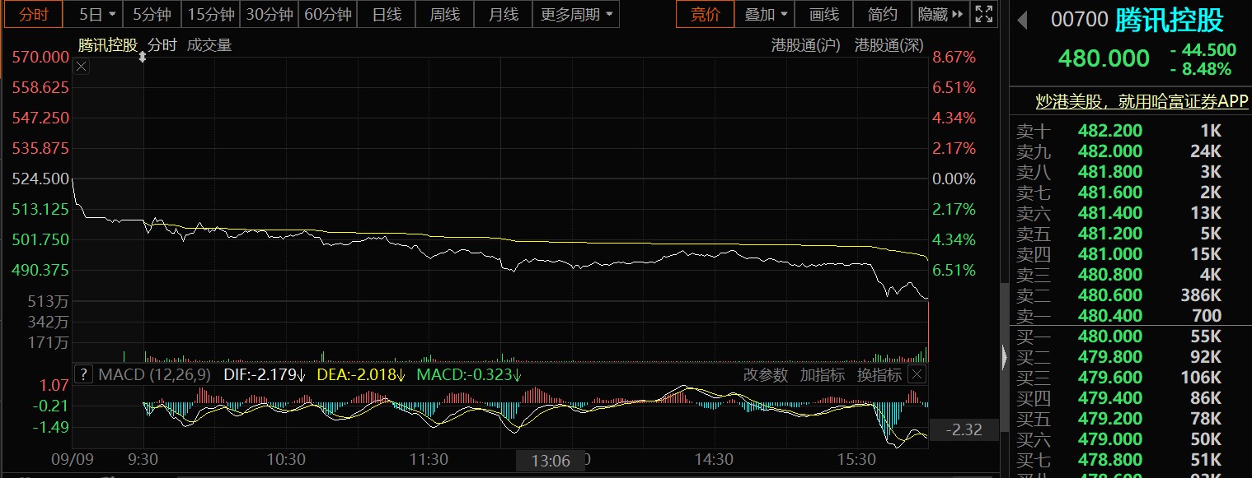The width and height of the screenshot is (1252, 478).
Task: Open the 叠加 overlay dropdown
Action: 767,14
